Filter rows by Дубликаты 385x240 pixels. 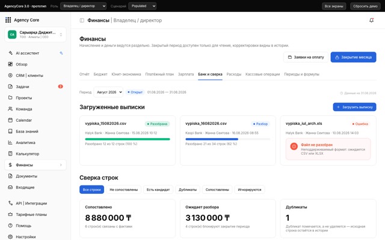point(188,190)
